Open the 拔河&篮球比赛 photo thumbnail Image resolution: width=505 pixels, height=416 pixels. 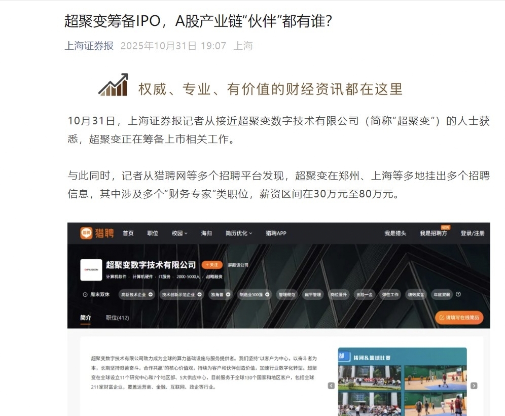click(402, 382)
